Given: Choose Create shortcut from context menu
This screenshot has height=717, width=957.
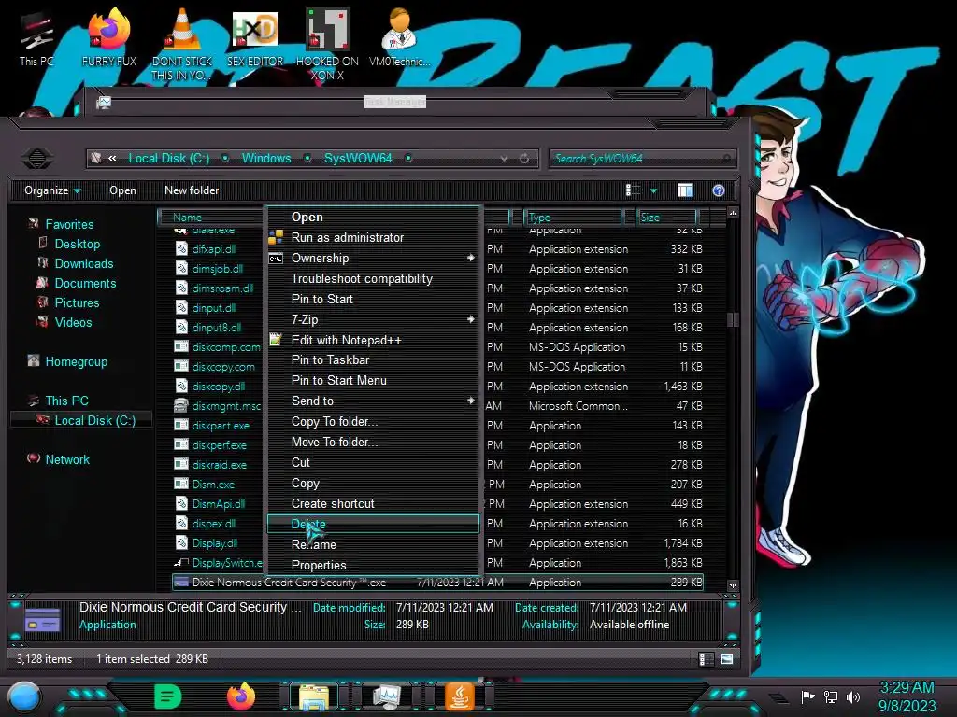Looking at the screenshot, I should [373, 503].
